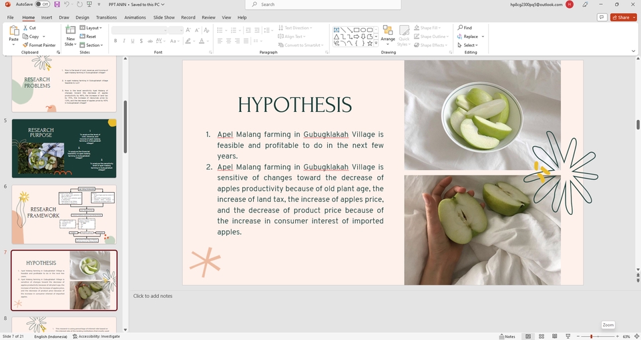
Task: Click the zoom out minus button
Action: pos(578,336)
